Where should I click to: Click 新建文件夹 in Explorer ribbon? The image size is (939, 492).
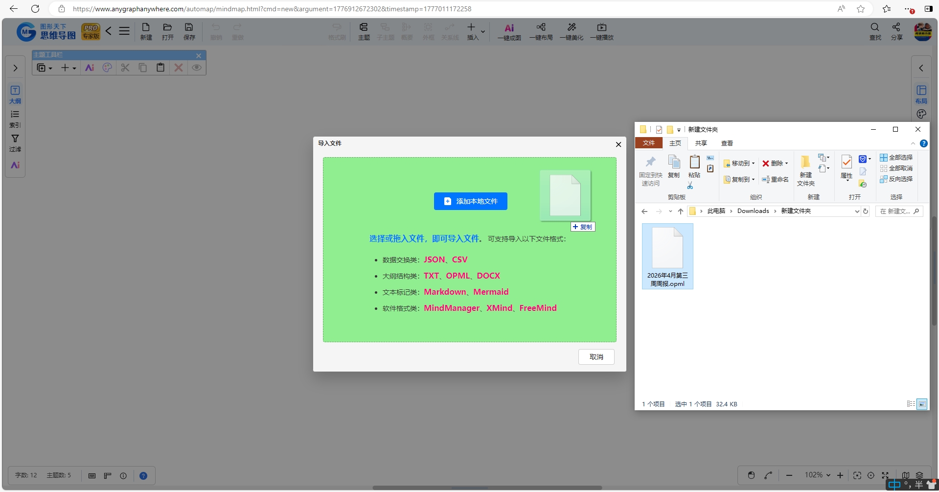pos(805,171)
